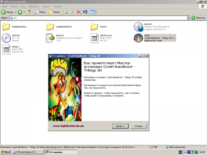Open the Назад history dropdown arrow
The image size is (207, 155).
point(15,12)
